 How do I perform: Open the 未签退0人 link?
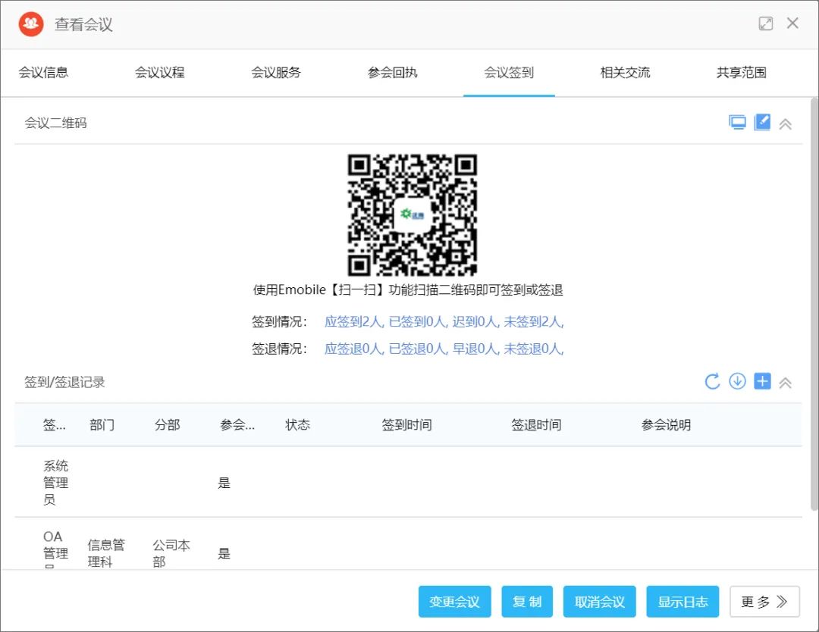(x=533, y=349)
